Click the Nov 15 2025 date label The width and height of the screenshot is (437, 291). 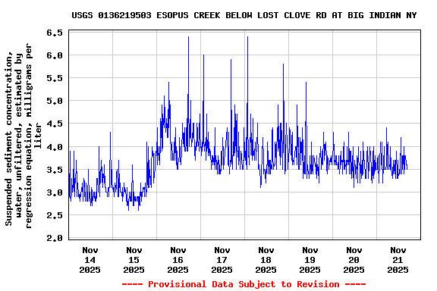(134, 260)
